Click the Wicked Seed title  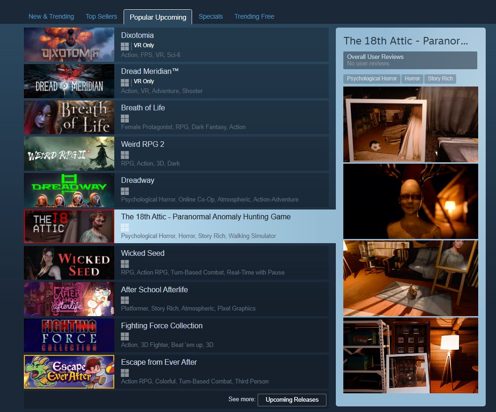coord(143,253)
